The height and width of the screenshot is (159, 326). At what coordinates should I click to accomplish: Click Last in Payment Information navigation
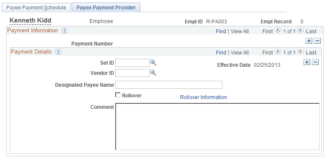click(311, 31)
